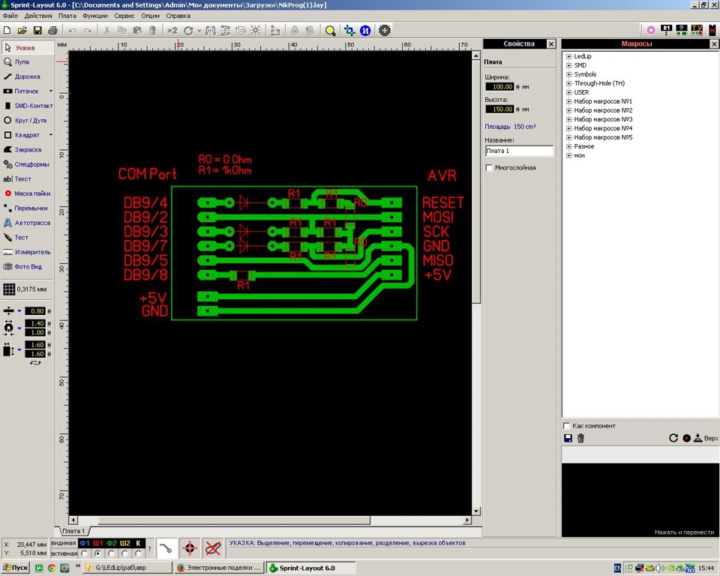Open the Функции menu
Screen dimensions: 720x576
click(95, 16)
